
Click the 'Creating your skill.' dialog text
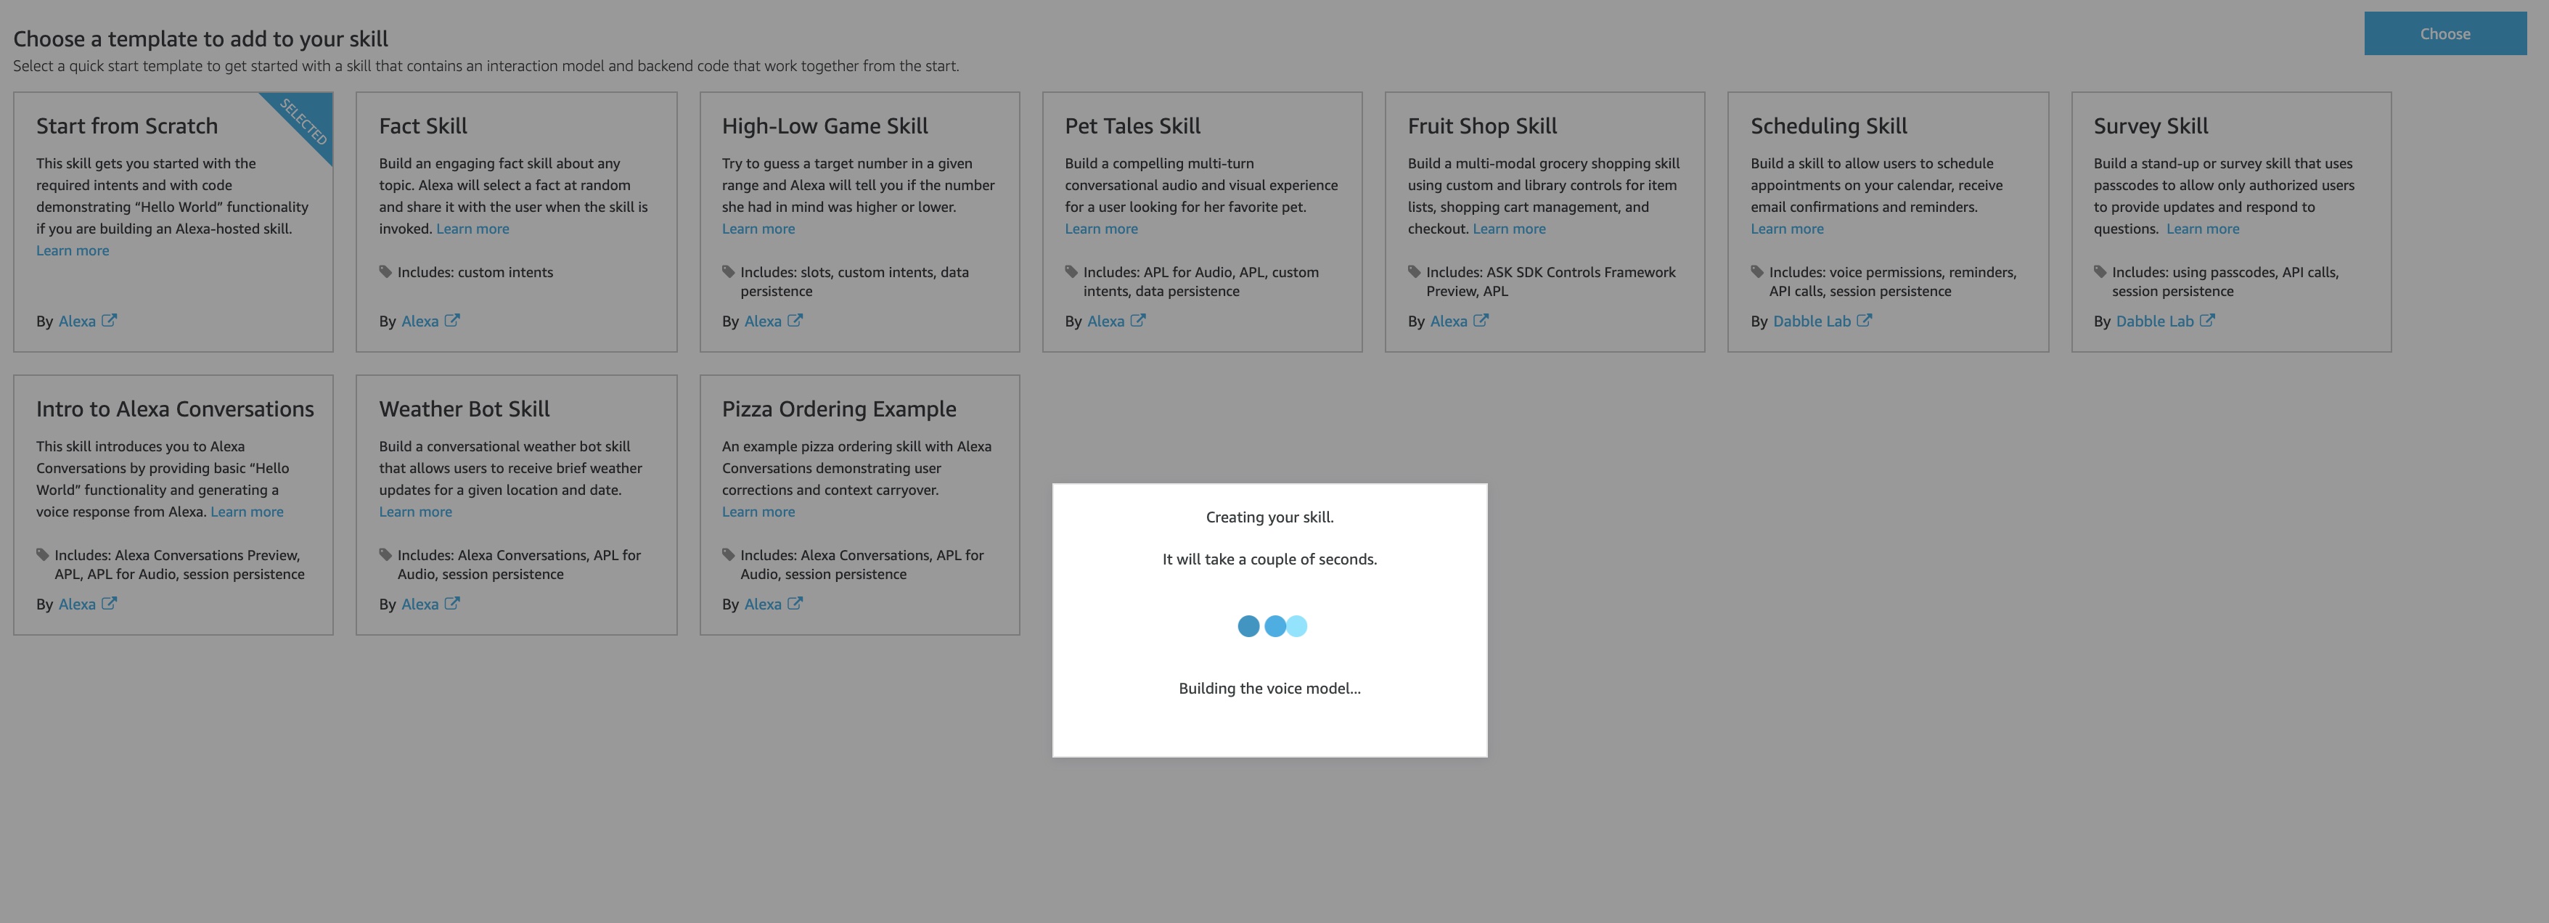click(1269, 517)
